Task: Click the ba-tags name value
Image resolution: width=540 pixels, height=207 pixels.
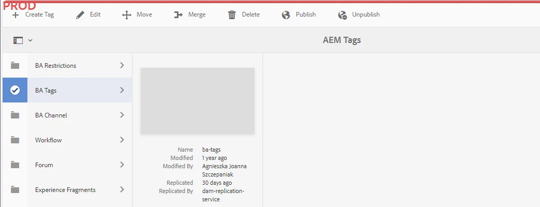Action: 211,150
